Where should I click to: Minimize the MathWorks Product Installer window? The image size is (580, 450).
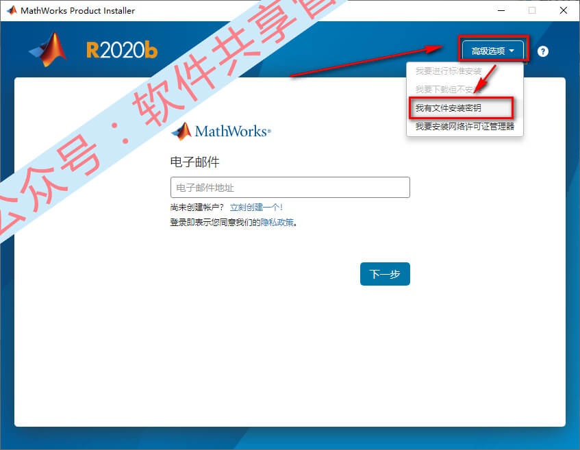click(x=501, y=10)
